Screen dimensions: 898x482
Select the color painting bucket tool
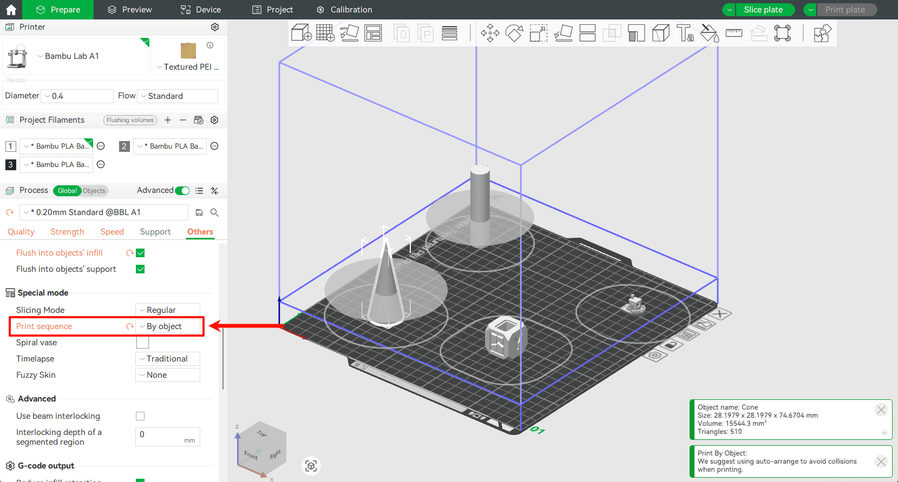(x=709, y=33)
